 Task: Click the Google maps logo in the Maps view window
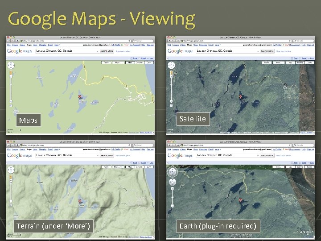[20, 51]
